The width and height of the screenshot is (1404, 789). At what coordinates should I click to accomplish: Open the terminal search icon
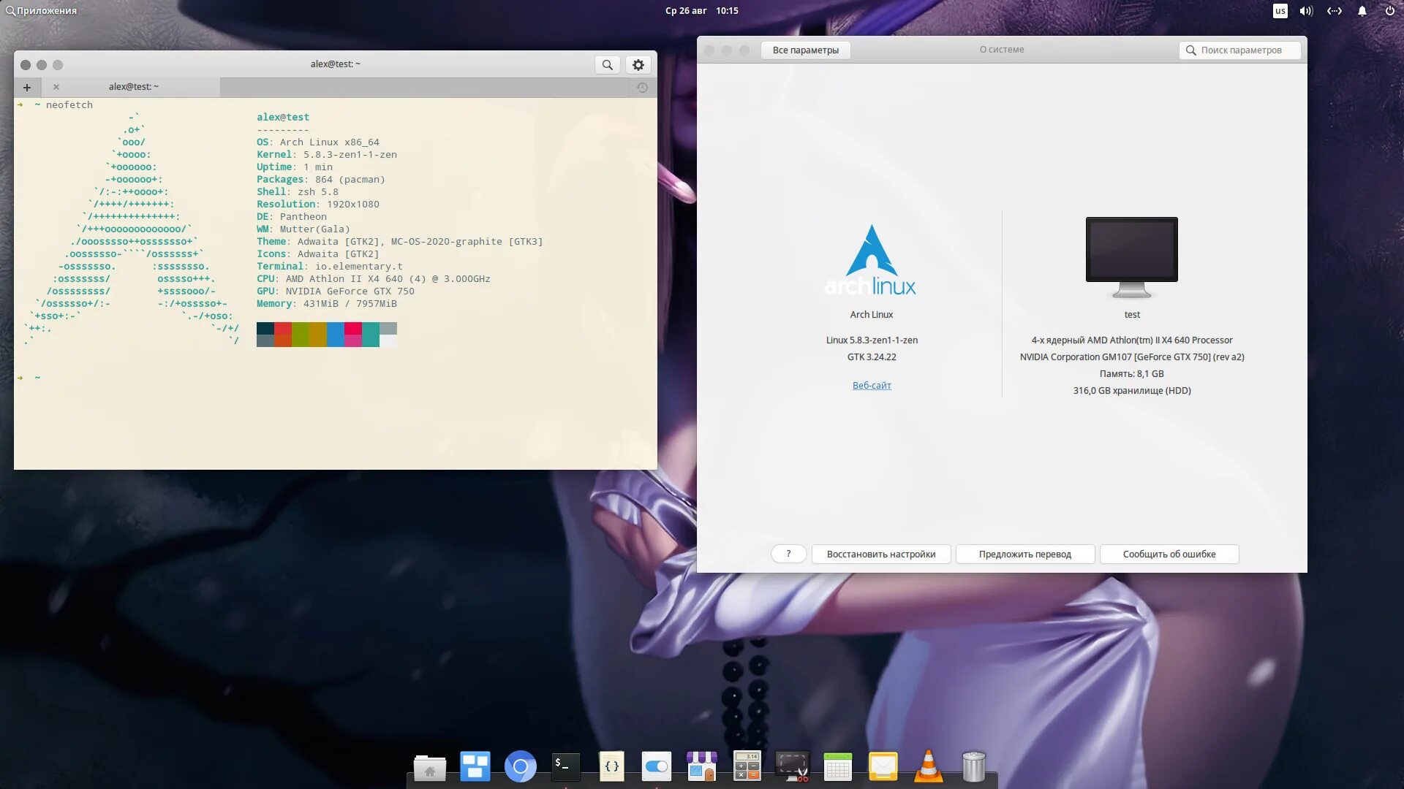click(x=607, y=65)
